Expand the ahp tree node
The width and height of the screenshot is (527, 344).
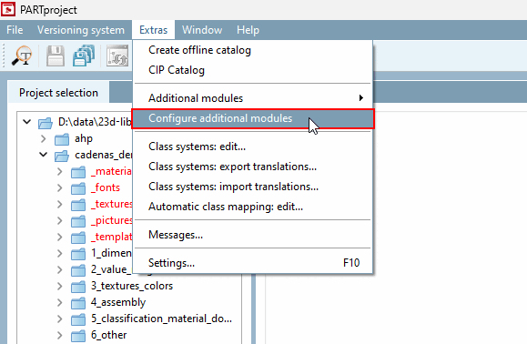pyautogui.click(x=44, y=138)
